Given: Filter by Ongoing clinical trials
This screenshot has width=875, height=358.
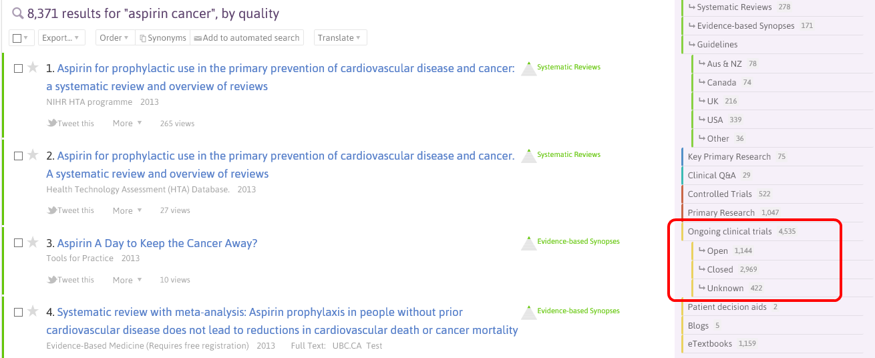Looking at the screenshot, I should click(x=729, y=232).
